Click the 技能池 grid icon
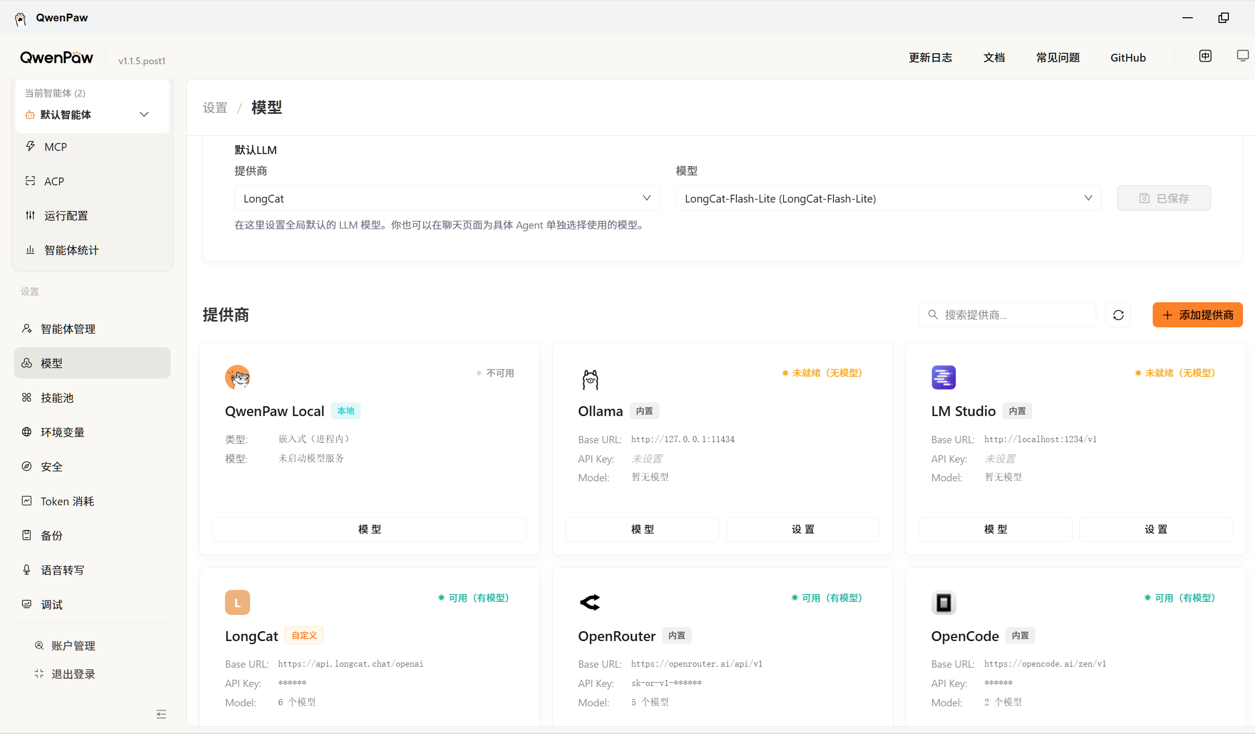Image resolution: width=1255 pixels, height=734 pixels. [27, 397]
